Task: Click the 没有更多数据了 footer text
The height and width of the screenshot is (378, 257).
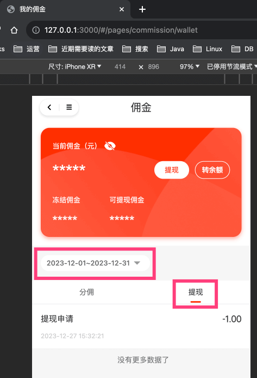Action: pos(143,360)
